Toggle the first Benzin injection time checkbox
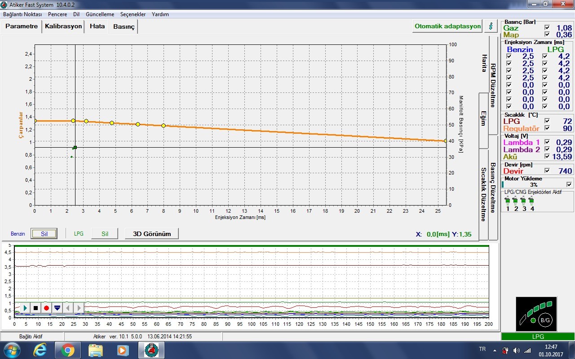575x359 pixels. (509, 57)
